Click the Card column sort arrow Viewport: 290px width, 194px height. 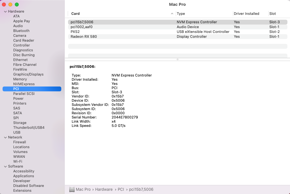click(x=172, y=14)
